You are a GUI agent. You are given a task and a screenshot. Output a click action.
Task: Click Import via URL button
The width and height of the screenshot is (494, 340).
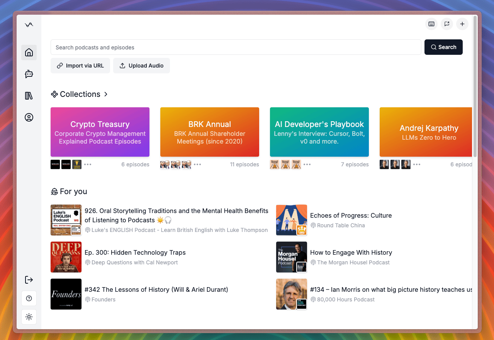point(80,66)
